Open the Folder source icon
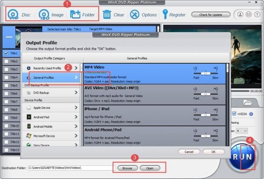Image resolution: width=264 pixels, height=179 pixels. (x=75, y=14)
